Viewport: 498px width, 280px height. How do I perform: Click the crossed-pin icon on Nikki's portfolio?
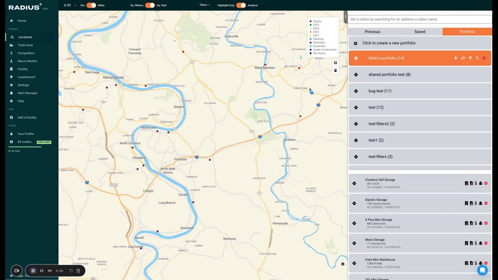(477, 58)
